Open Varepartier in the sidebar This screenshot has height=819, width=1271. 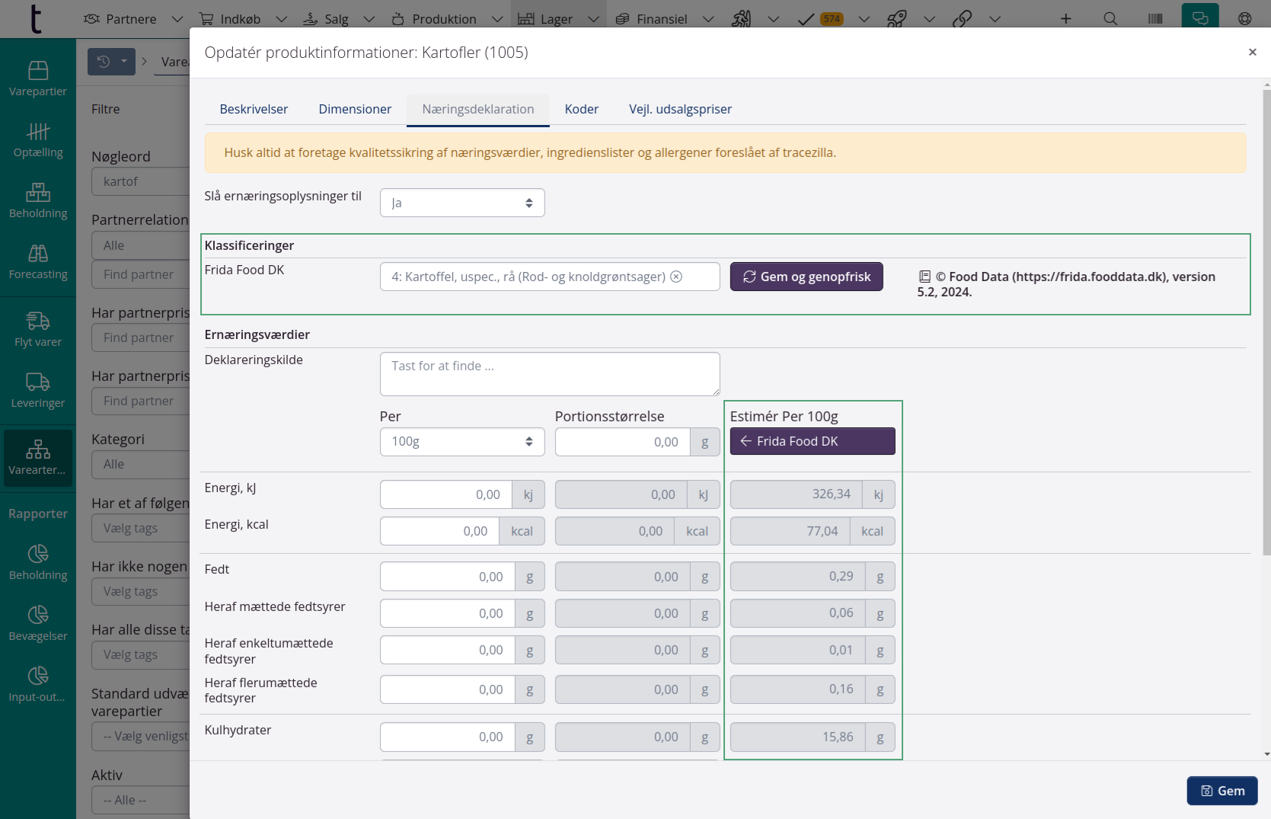click(x=38, y=78)
